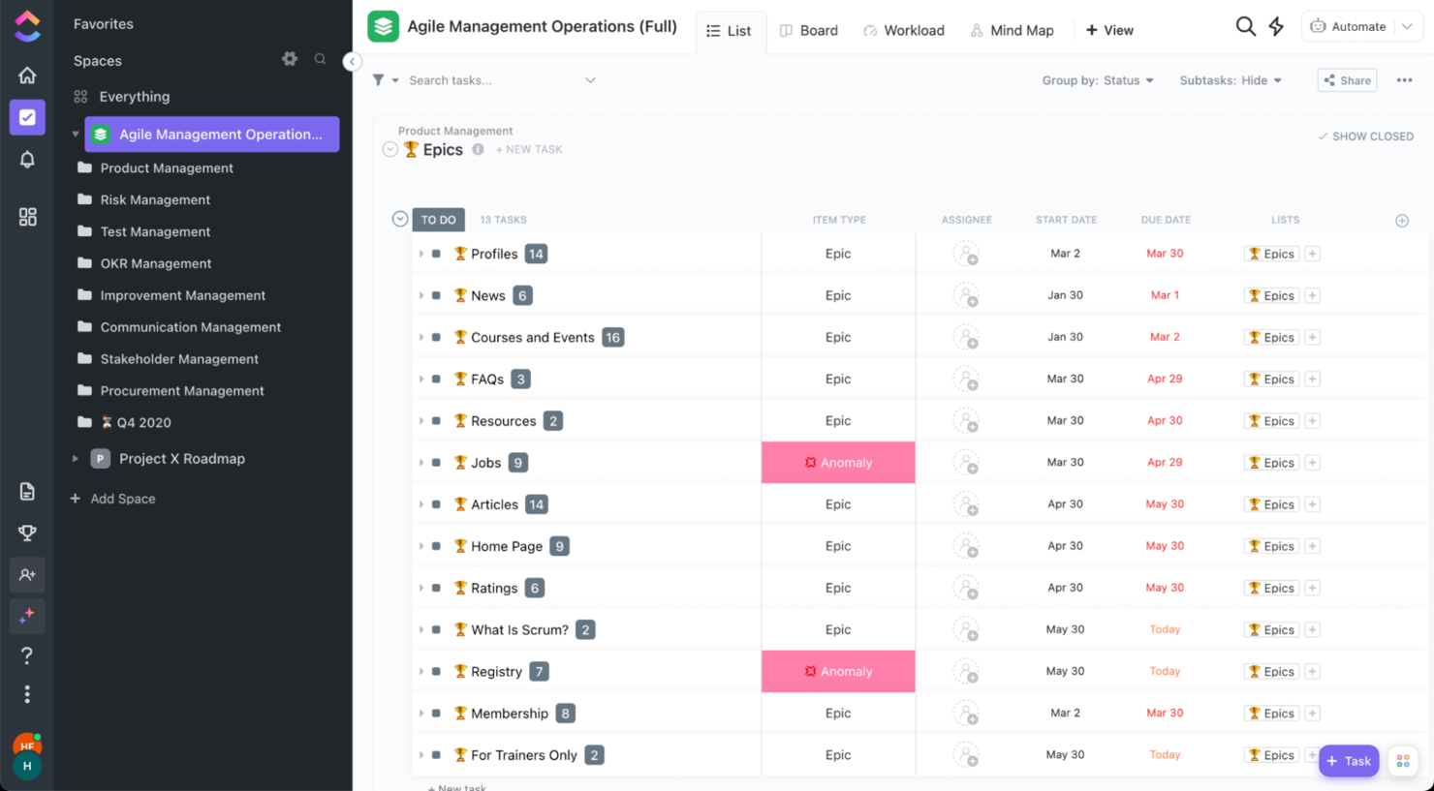Click the Epics info icon

pyautogui.click(x=478, y=149)
